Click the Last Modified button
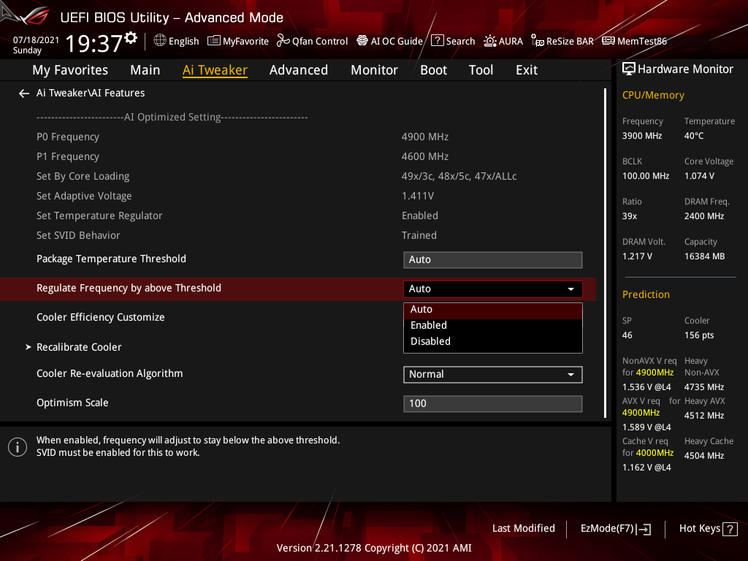This screenshot has height=561, width=748. click(x=524, y=528)
